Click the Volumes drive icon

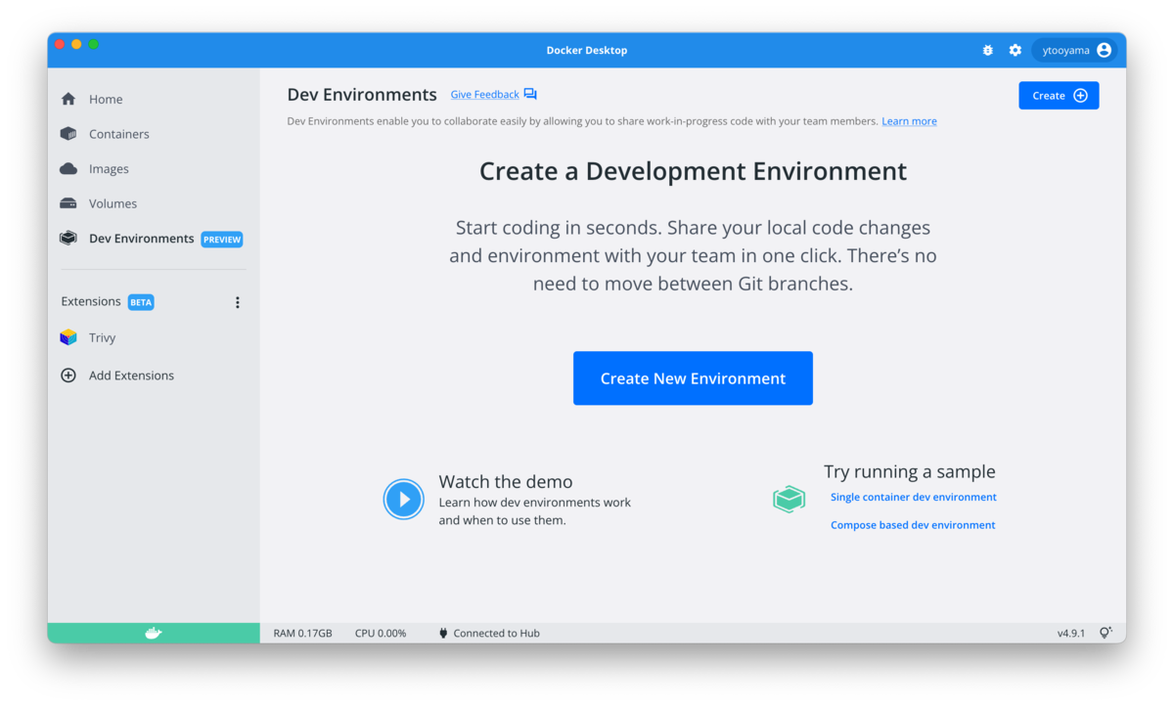pos(68,203)
